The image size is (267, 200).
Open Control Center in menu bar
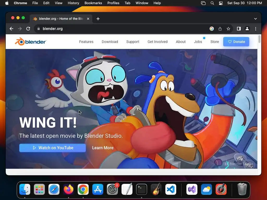(221, 3)
